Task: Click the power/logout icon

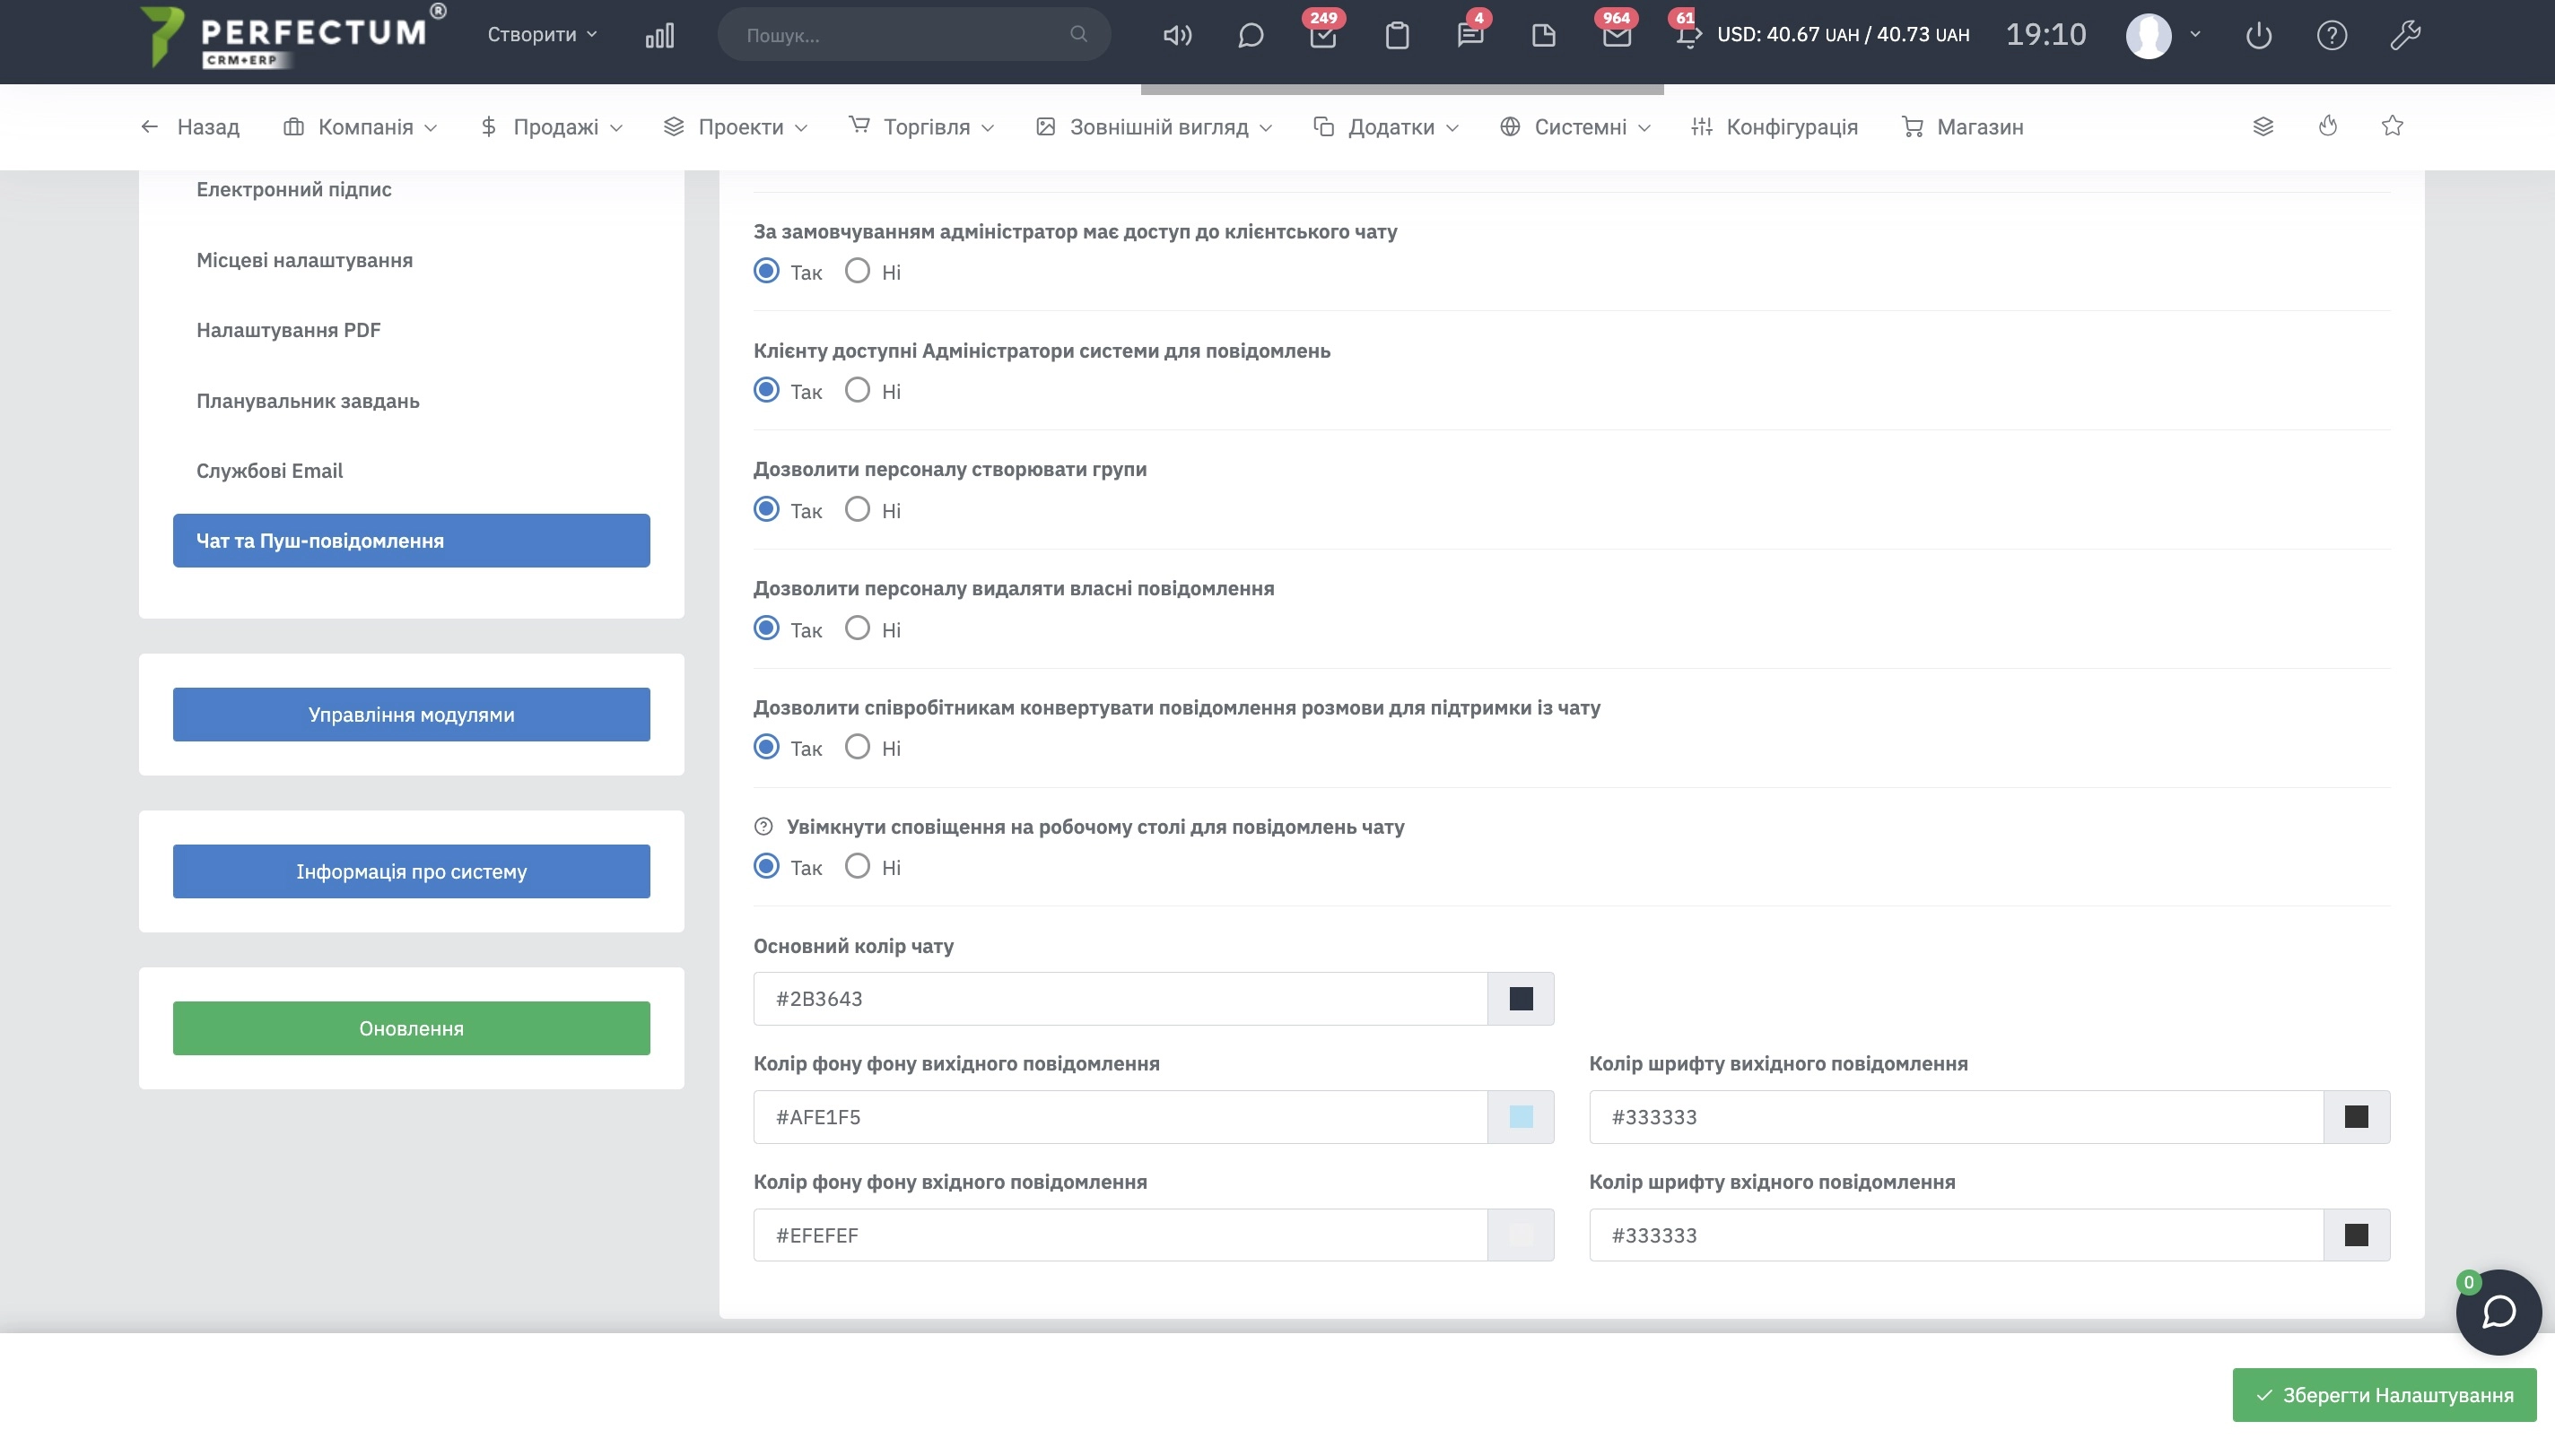Action: pos(2262,35)
